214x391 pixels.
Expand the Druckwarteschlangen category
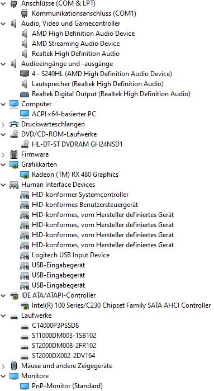[x=3, y=124]
